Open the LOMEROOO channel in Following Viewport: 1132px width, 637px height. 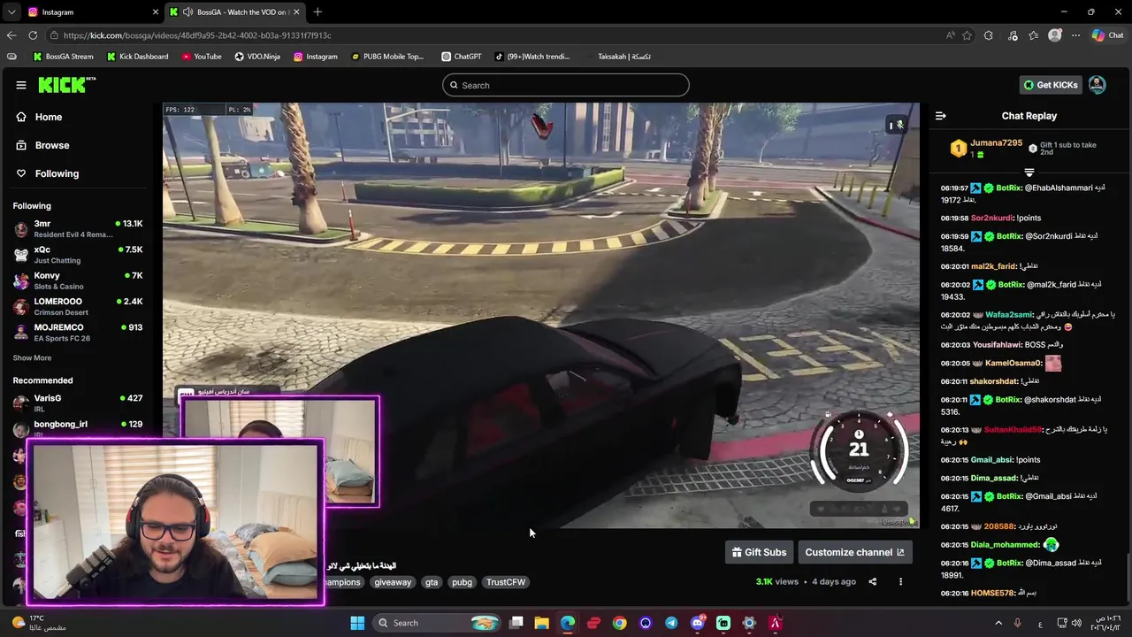tap(78, 306)
